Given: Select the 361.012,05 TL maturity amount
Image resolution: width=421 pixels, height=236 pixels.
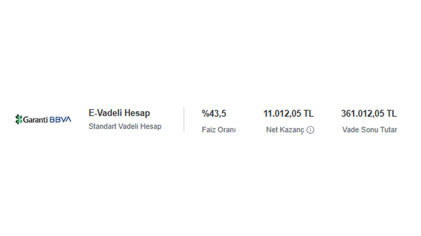Looking at the screenshot, I should coord(369,114).
